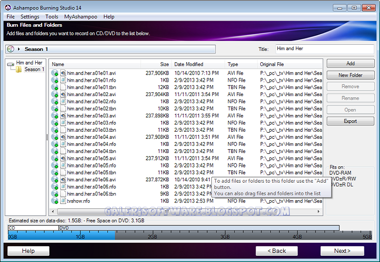The width and height of the screenshot is (380, 262).
Task: Open the Tools menu
Action: 52,17
